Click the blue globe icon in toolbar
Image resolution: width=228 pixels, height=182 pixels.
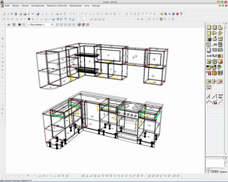[x=29, y=19]
